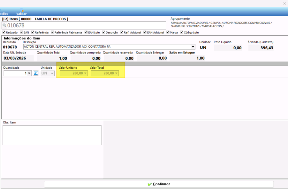288x189 pixels.
Task: Click the Reduzido code 010678
Action: [10, 47]
